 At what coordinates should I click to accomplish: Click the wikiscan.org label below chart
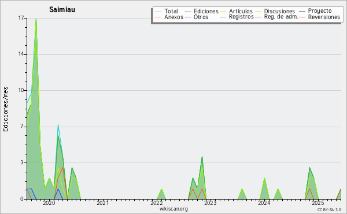pos(173,209)
